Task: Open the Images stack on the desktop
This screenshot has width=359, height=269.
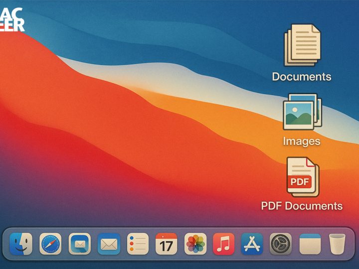Action: (302, 112)
